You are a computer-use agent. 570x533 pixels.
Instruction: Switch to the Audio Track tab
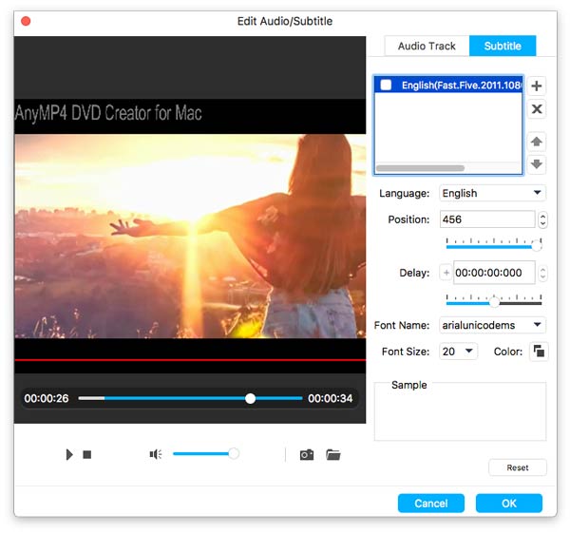pos(427,46)
